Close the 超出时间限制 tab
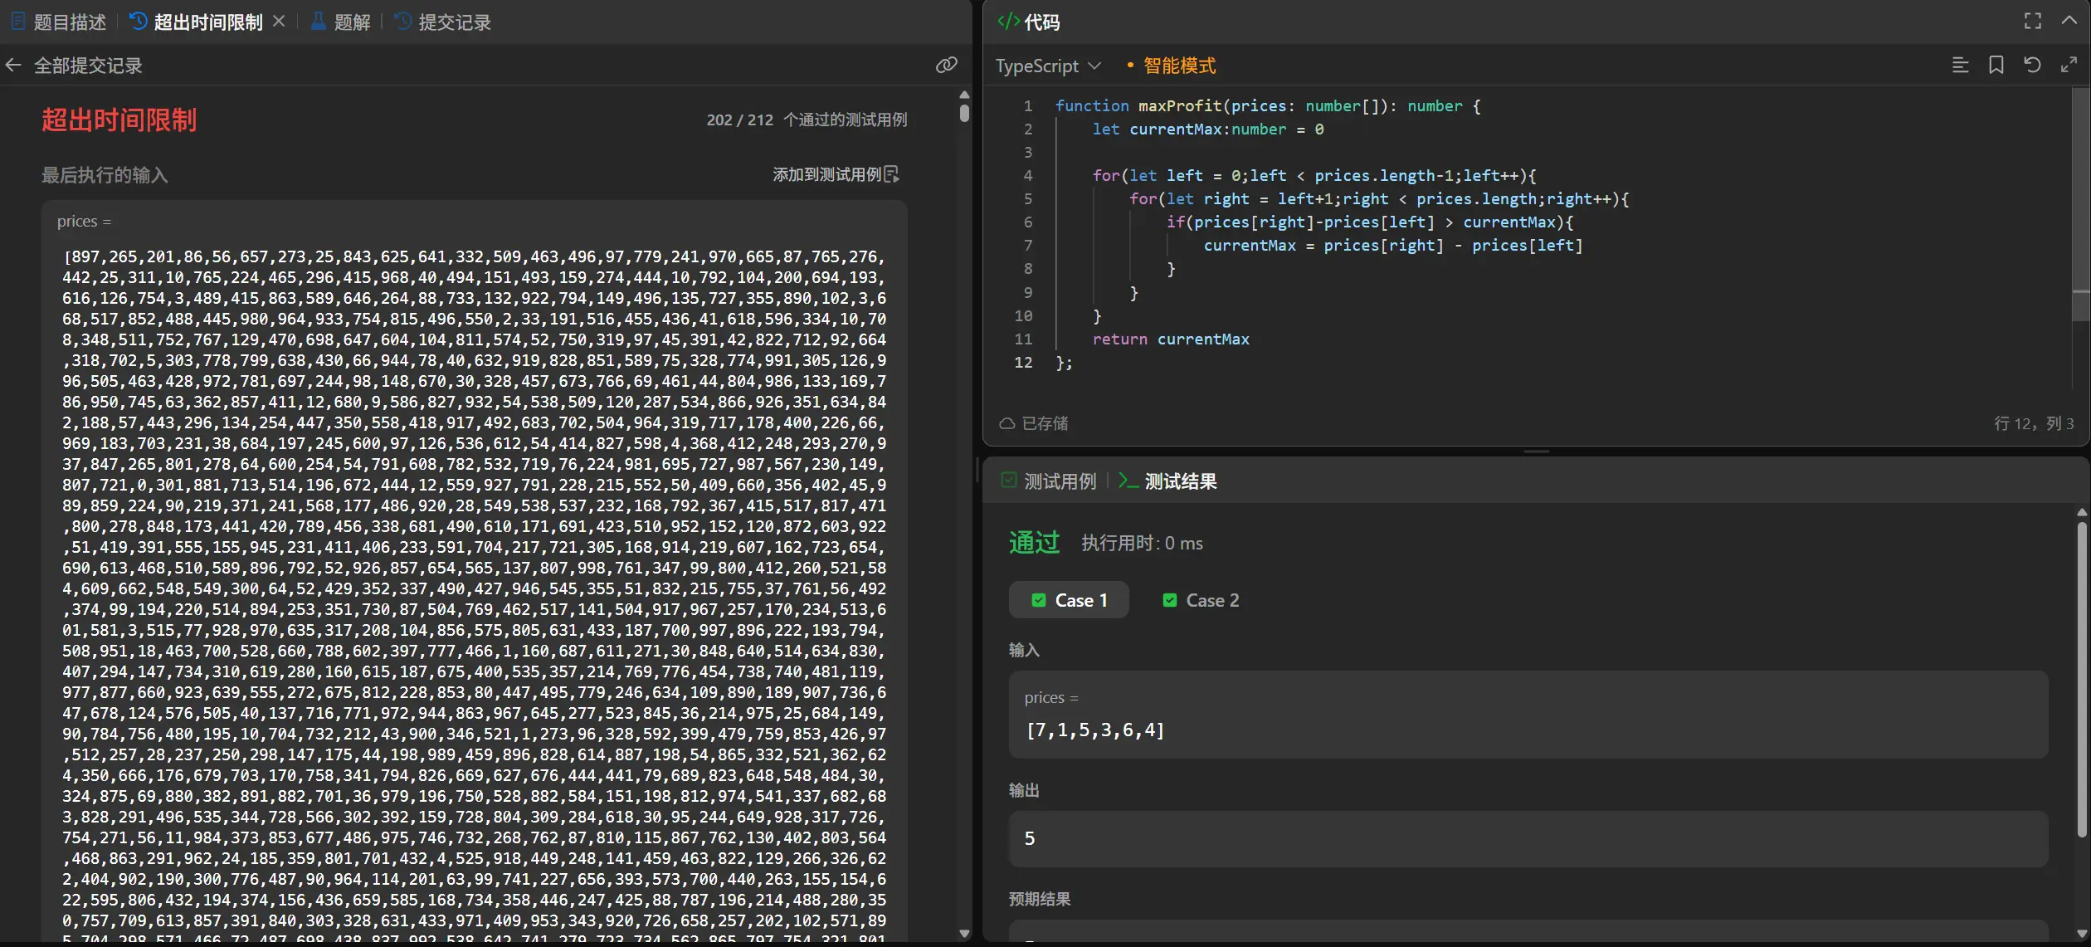Image resolution: width=2091 pixels, height=947 pixels. click(279, 22)
